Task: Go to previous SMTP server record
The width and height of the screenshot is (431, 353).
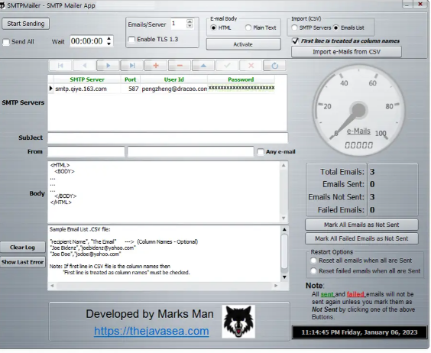Action: click(x=84, y=66)
